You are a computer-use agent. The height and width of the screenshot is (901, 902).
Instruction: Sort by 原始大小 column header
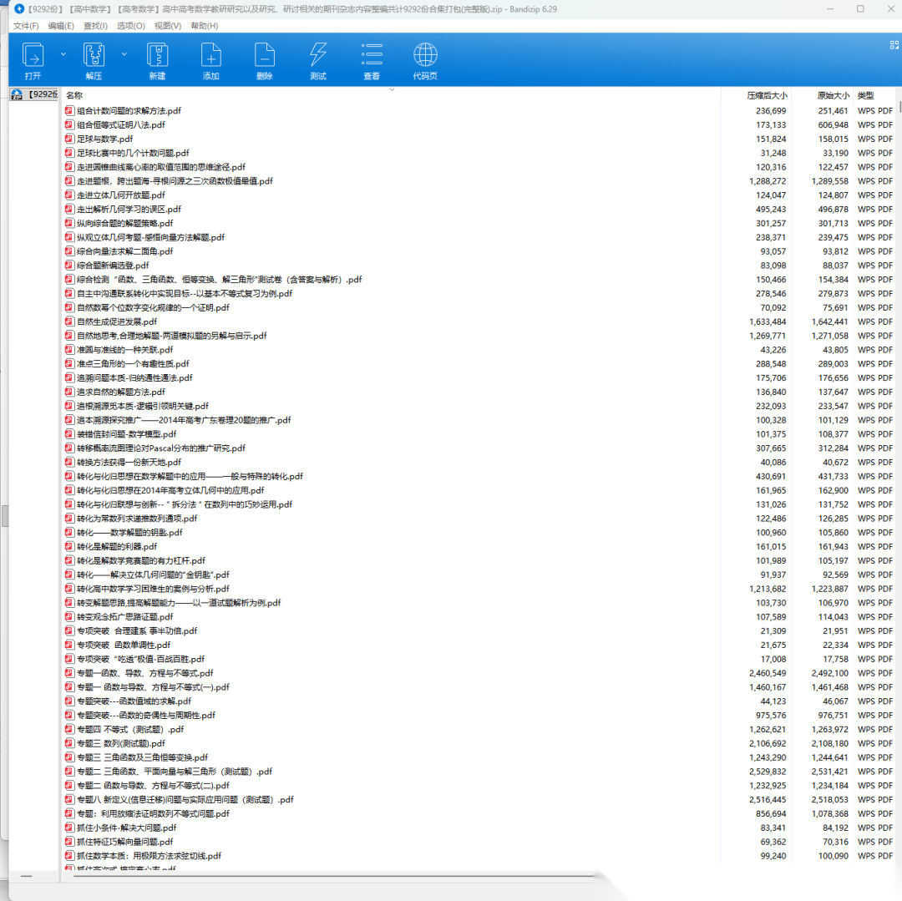click(833, 96)
